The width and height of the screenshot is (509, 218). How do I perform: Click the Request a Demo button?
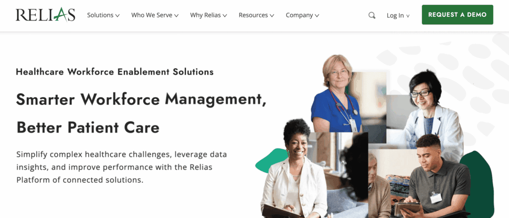click(x=457, y=14)
